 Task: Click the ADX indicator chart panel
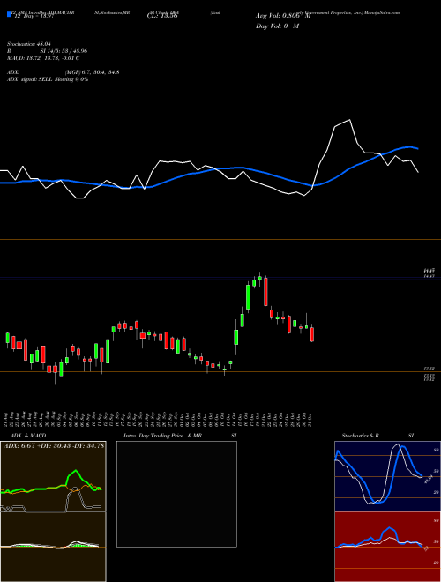(53, 476)
